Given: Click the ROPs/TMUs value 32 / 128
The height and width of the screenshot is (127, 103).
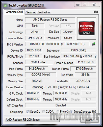Looking at the screenshot, I should [x=34, y=56].
